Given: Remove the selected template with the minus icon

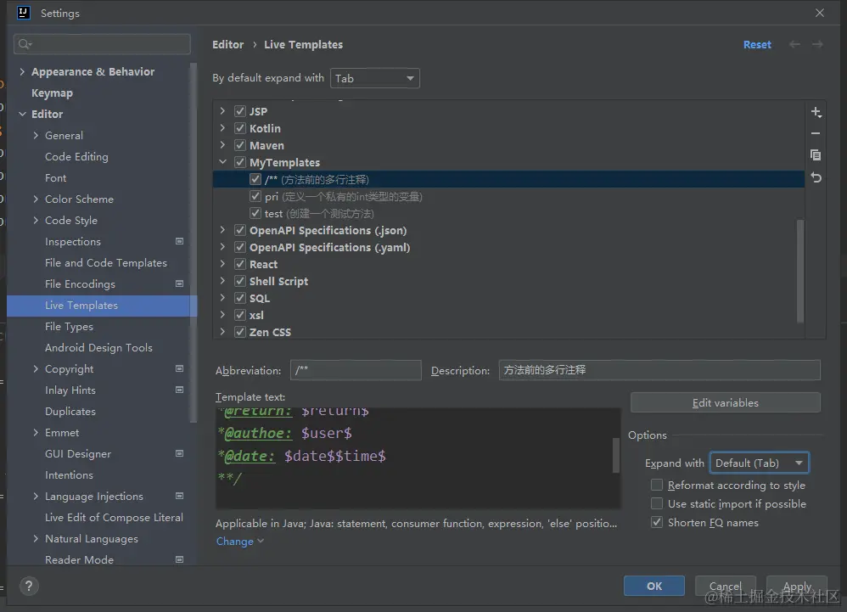Looking at the screenshot, I should [x=816, y=133].
